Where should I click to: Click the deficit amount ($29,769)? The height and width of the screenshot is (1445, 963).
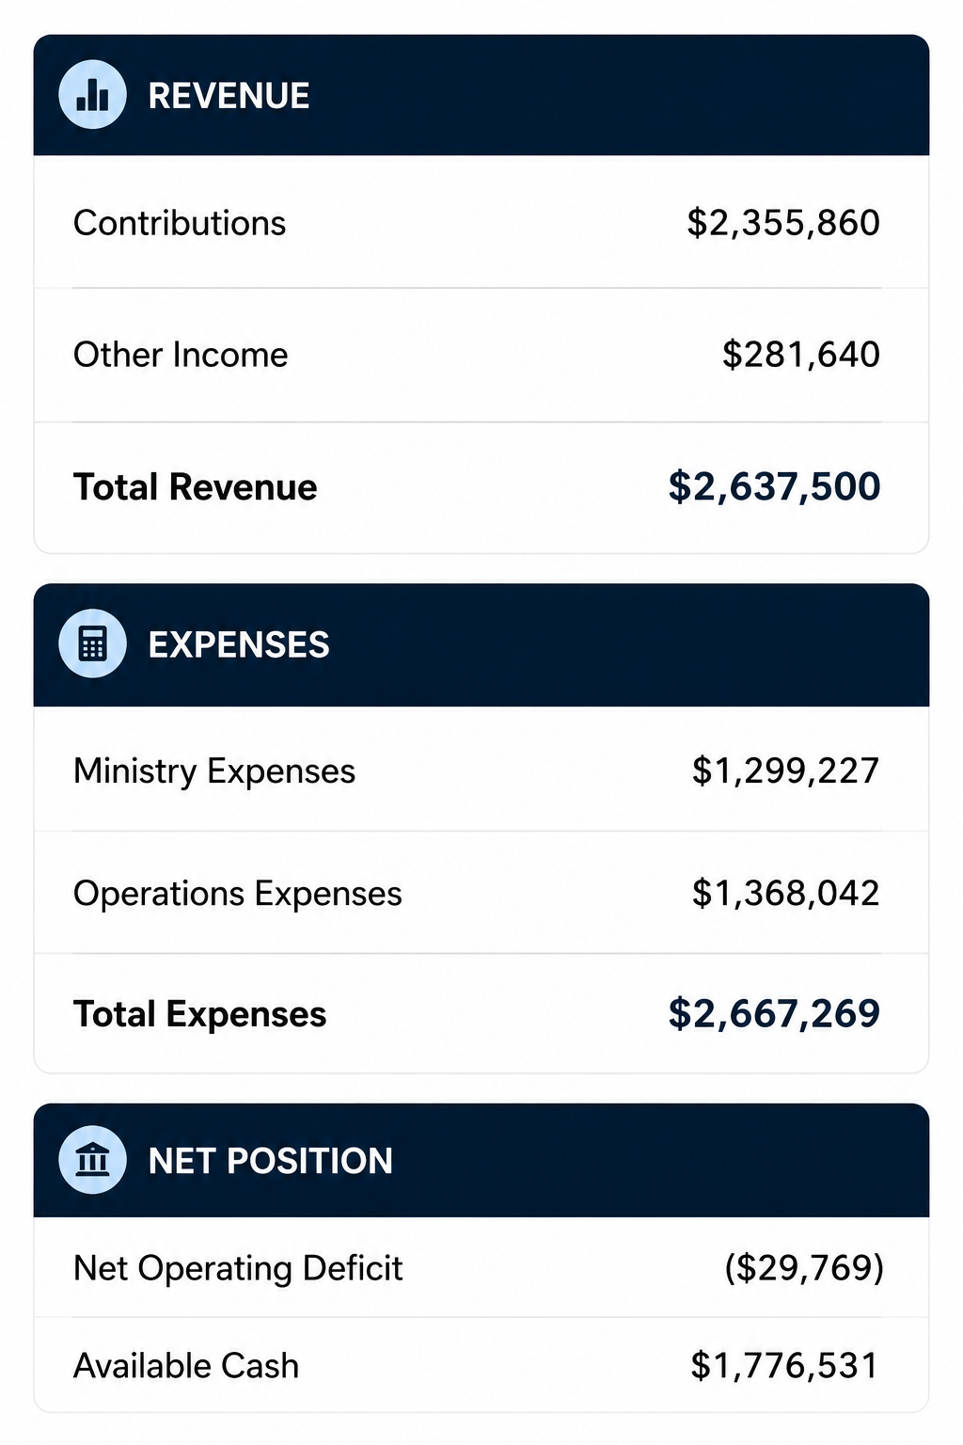(804, 1268)
